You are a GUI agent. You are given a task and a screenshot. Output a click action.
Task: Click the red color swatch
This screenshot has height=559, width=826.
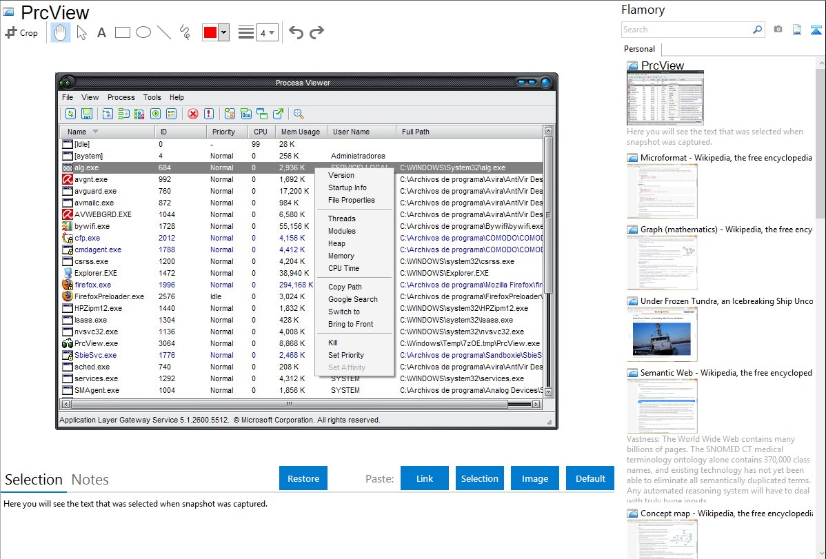tap(210, 32)
